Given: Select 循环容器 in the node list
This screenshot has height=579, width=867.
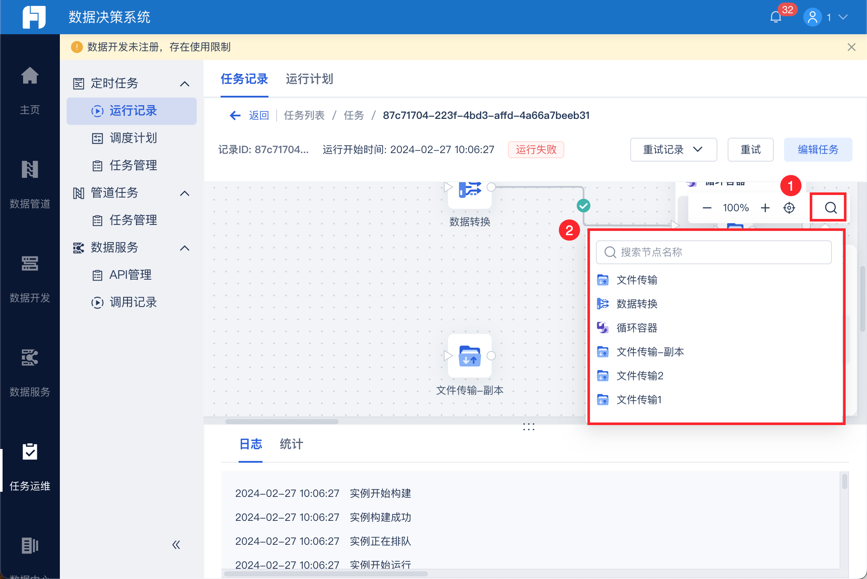Looking at the screenshot, I should pyautogui.click(x=637, y=328).
